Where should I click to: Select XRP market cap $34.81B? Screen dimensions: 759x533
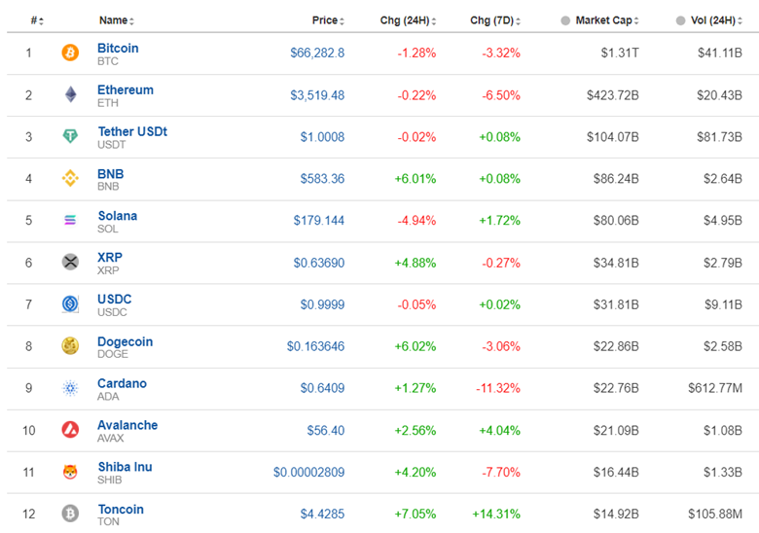616,263
